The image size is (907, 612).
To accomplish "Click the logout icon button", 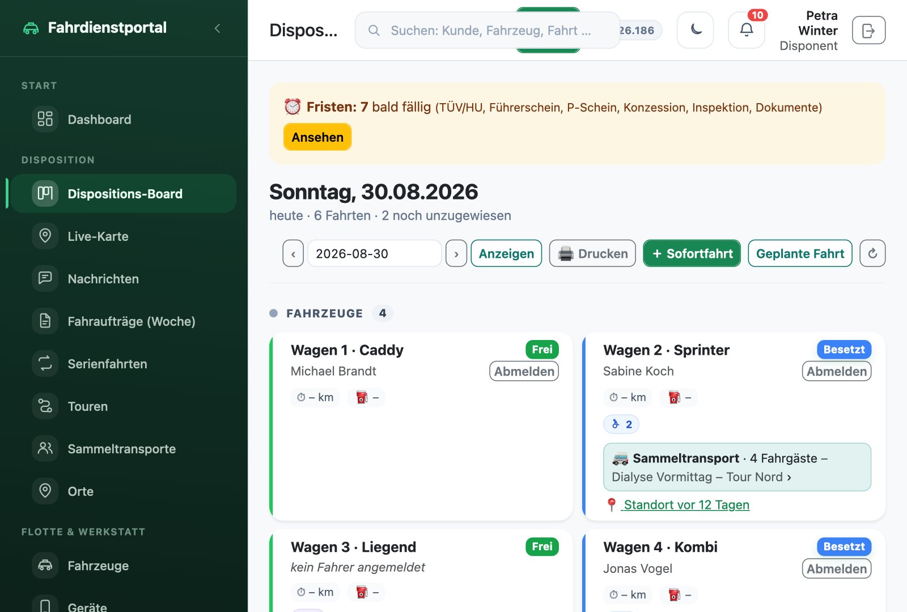I will coord(868,30).
